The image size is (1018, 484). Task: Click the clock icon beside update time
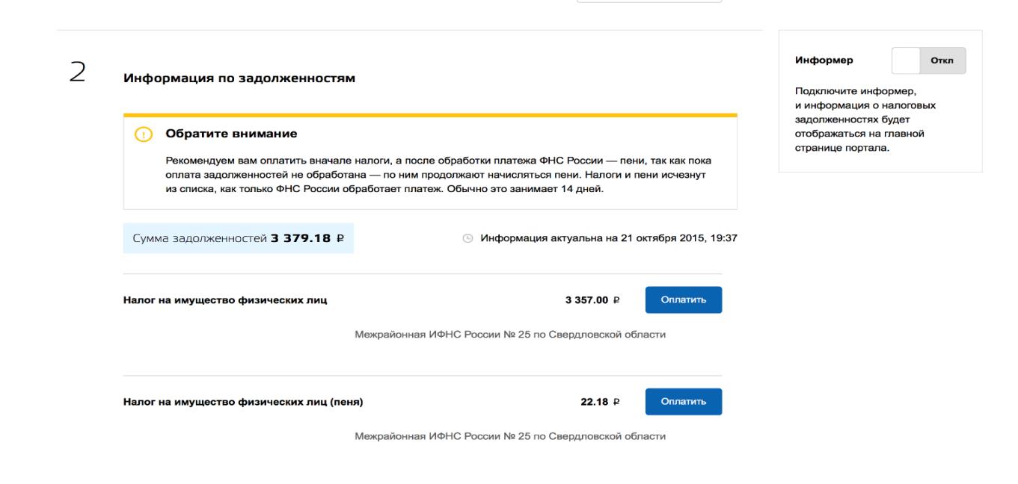[467, 238]
